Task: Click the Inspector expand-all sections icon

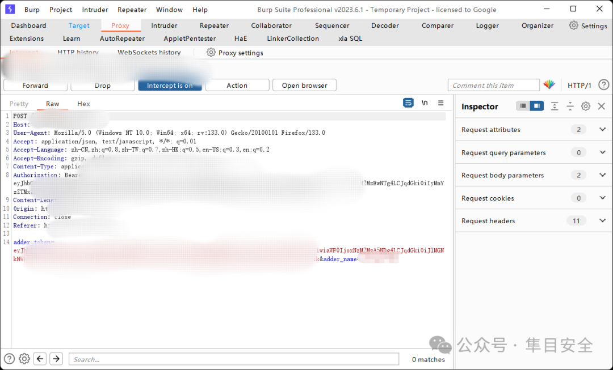Action: (x=555, y=106)
